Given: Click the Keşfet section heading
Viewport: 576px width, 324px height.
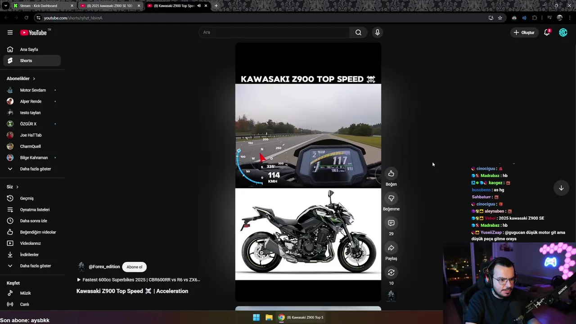Looking at the screenshot, I should [x=13, y=283].
